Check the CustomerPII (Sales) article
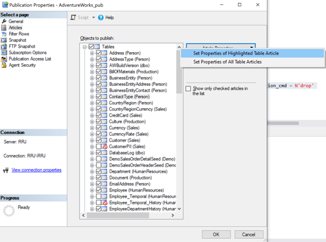This screenshot has width=326, height=242. pos(99,147)
